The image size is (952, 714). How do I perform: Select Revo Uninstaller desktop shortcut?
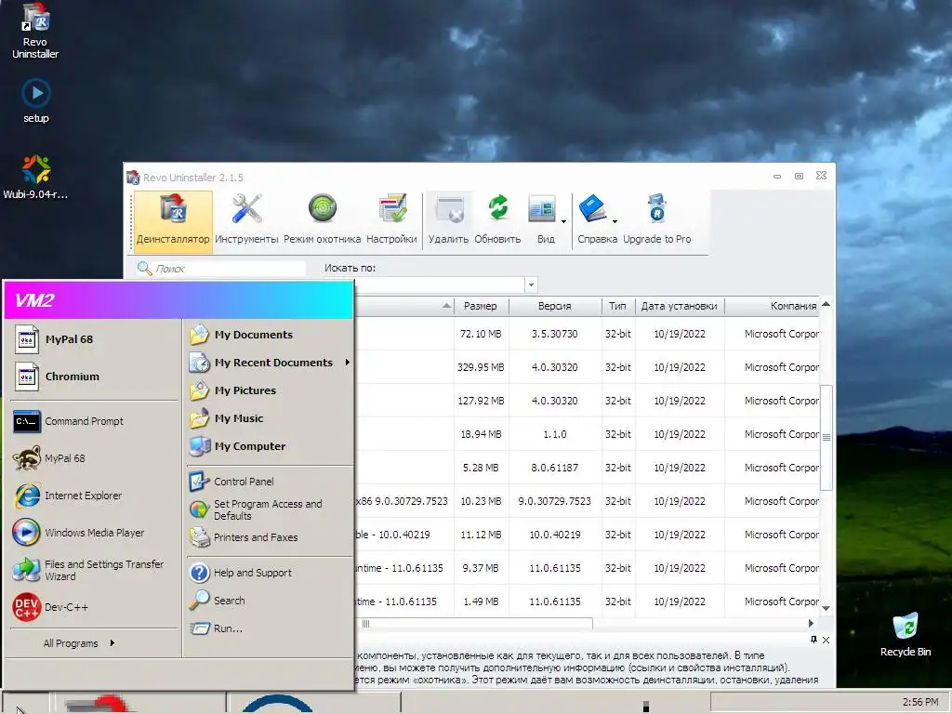coord(35,31)
